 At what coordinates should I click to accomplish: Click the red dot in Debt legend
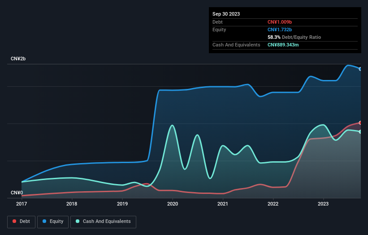pos(15,222)
